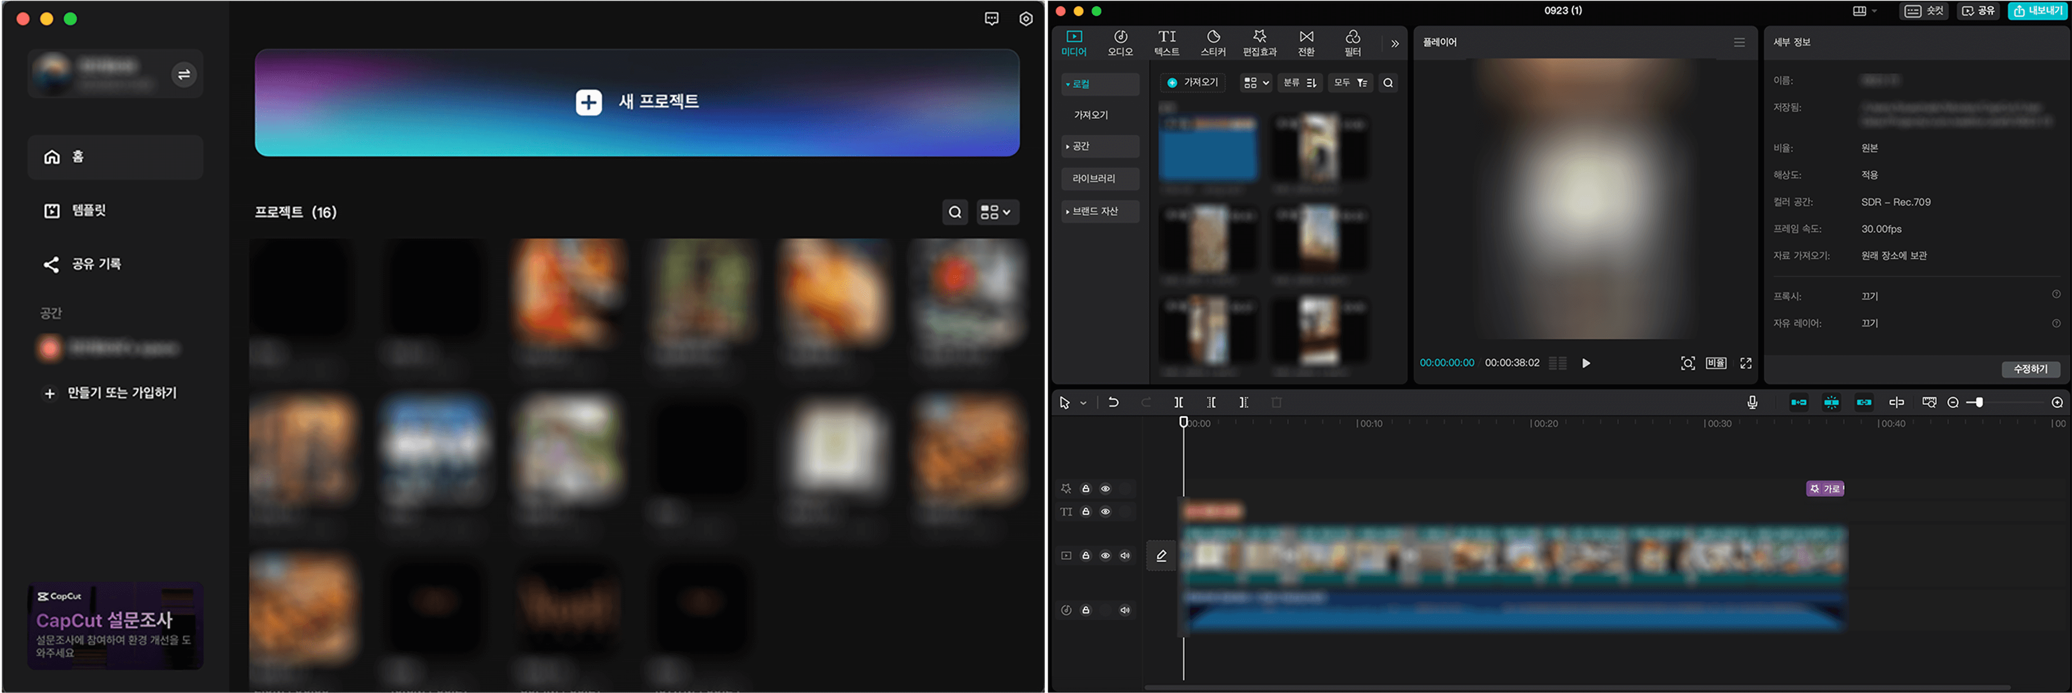Mute the main video track
The image size is (2072, 693).
click(x=1124, y=555)
